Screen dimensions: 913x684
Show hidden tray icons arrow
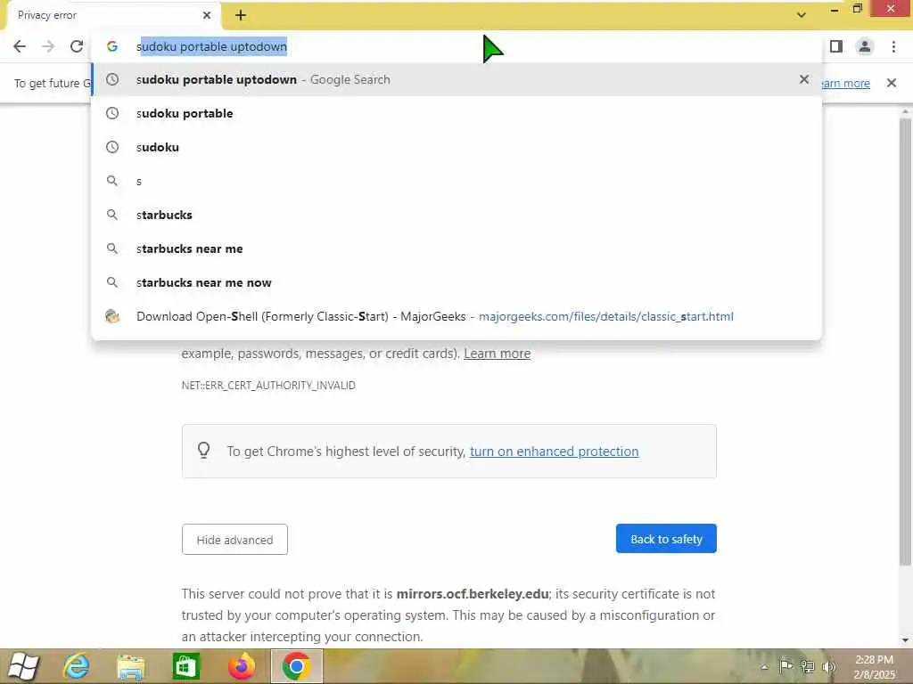click(x=764, y=667)
